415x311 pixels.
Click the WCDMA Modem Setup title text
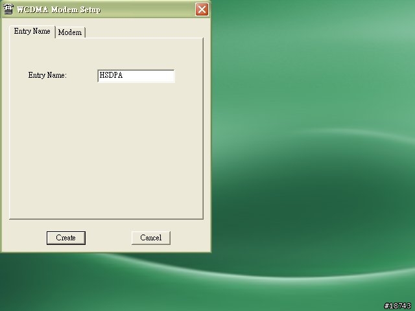(x=58, y=10)
